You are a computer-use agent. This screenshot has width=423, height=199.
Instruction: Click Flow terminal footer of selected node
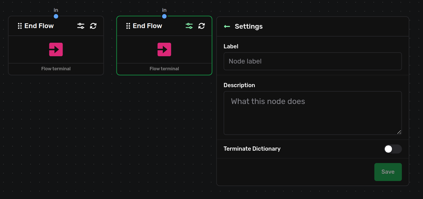point(164,69)
